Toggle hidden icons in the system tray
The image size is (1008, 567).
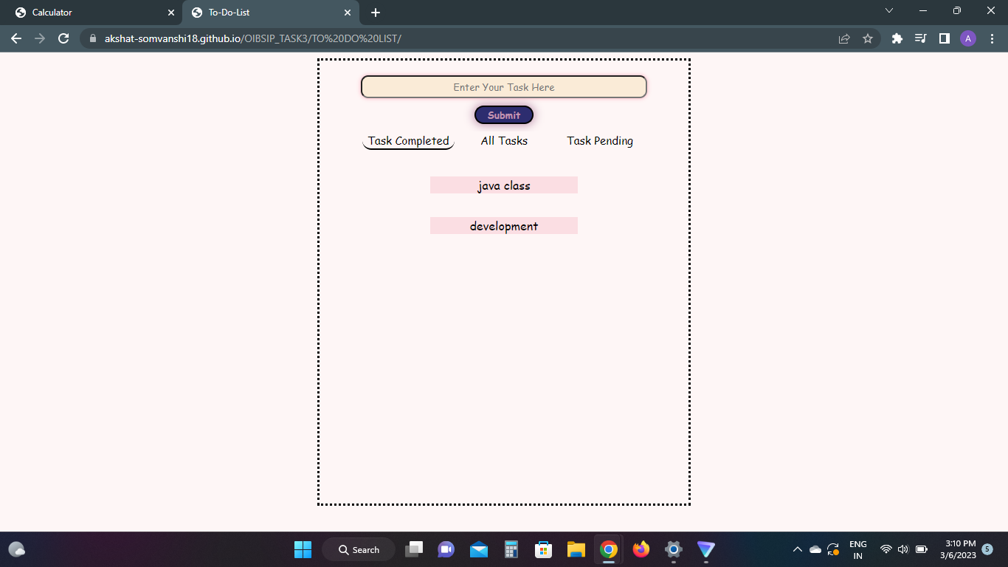point(797,549)
